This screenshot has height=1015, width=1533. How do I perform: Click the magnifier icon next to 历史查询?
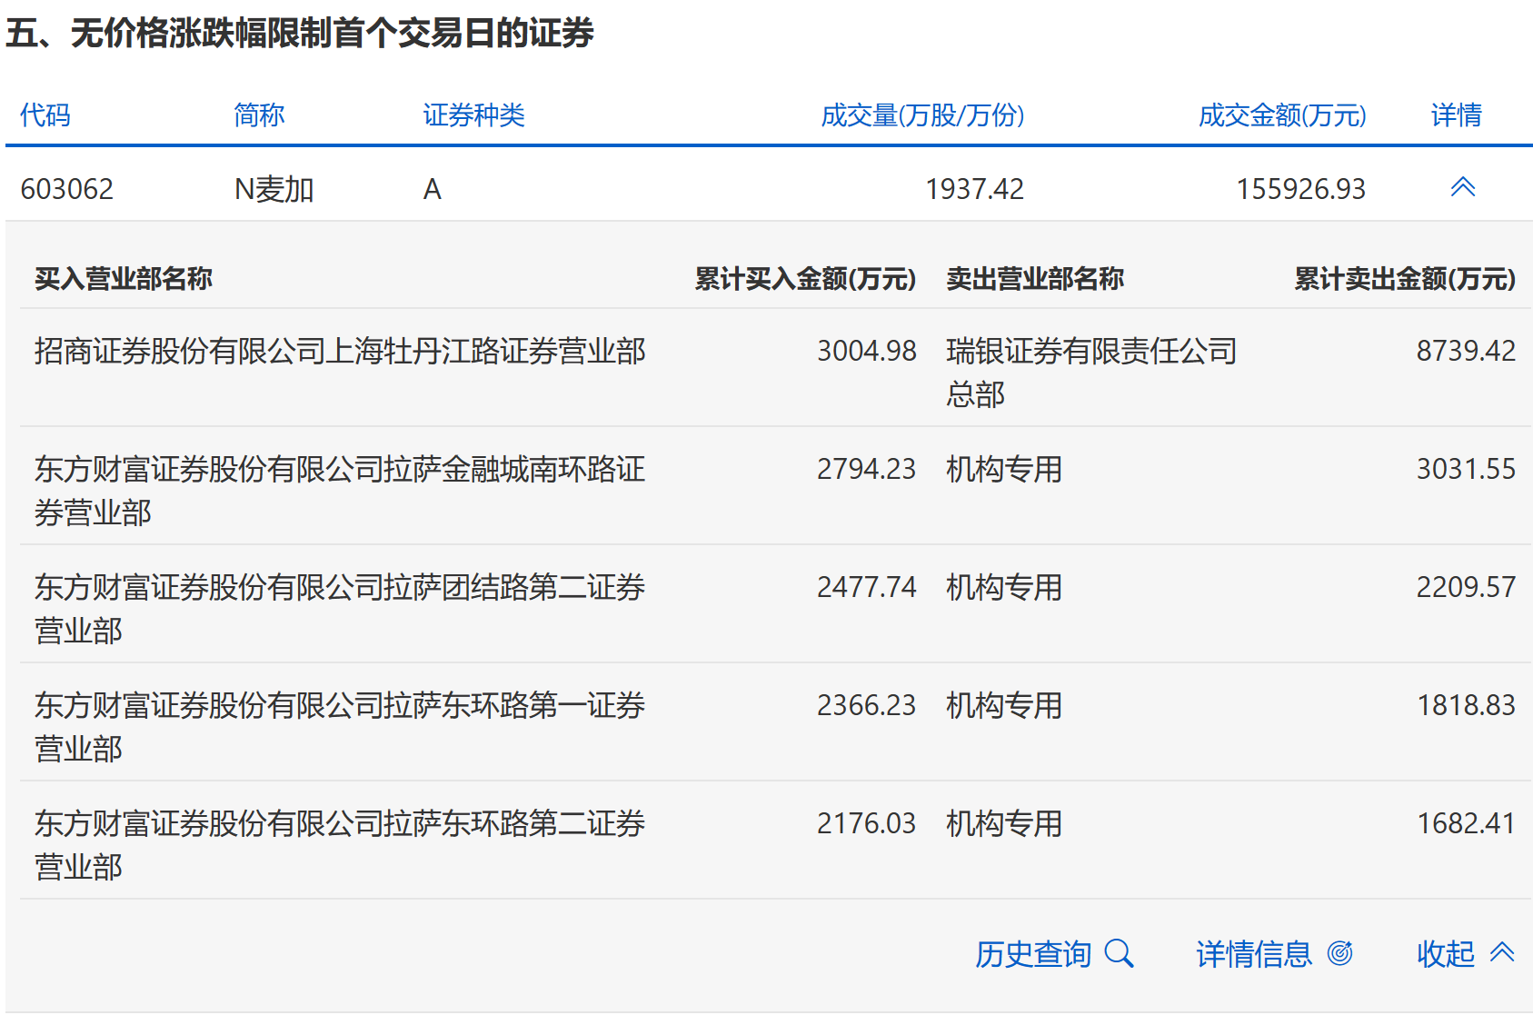coord(1119,954)
